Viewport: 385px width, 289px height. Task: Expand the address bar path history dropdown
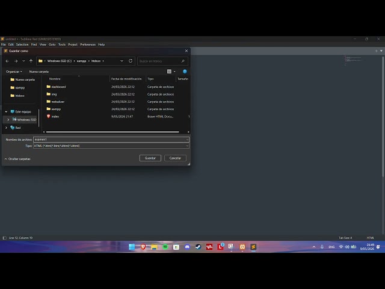[122, 61]
